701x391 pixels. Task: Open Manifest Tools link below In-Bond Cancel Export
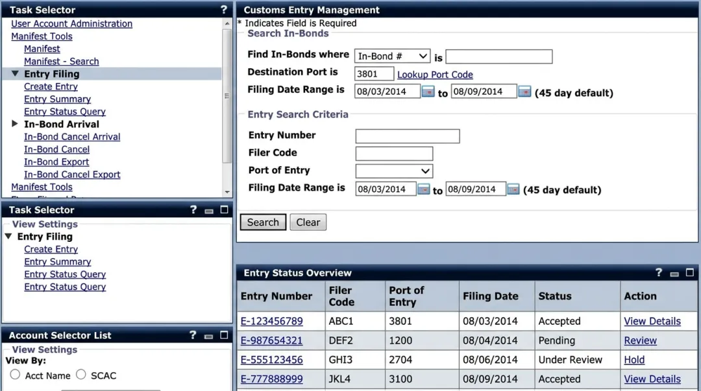click(x=42, y=187)
